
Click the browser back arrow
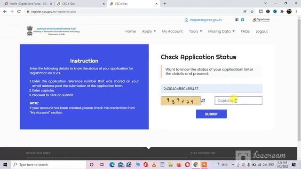tap(5, 11)
